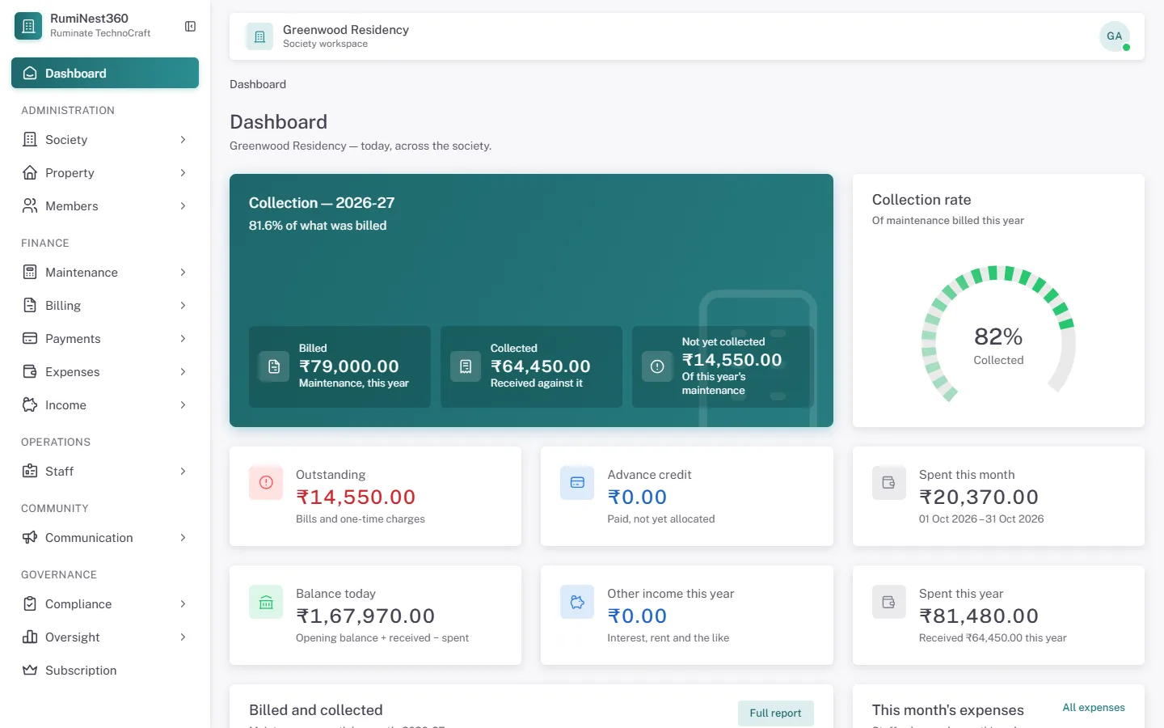Open the Full report button
1164x728 pixels.
tap(775, 713)
